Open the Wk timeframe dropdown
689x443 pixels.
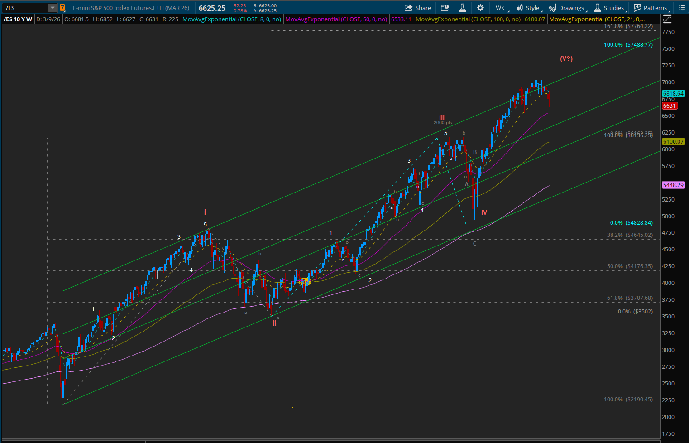click(501, 8)
